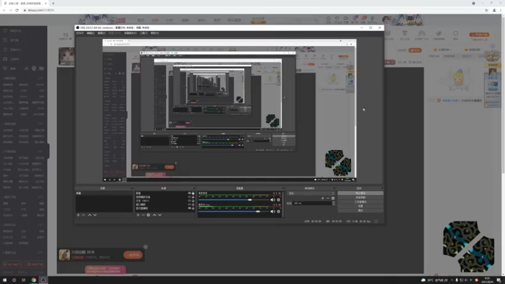
Task: Open Tools menu in OBS
Action: [144, 33]
